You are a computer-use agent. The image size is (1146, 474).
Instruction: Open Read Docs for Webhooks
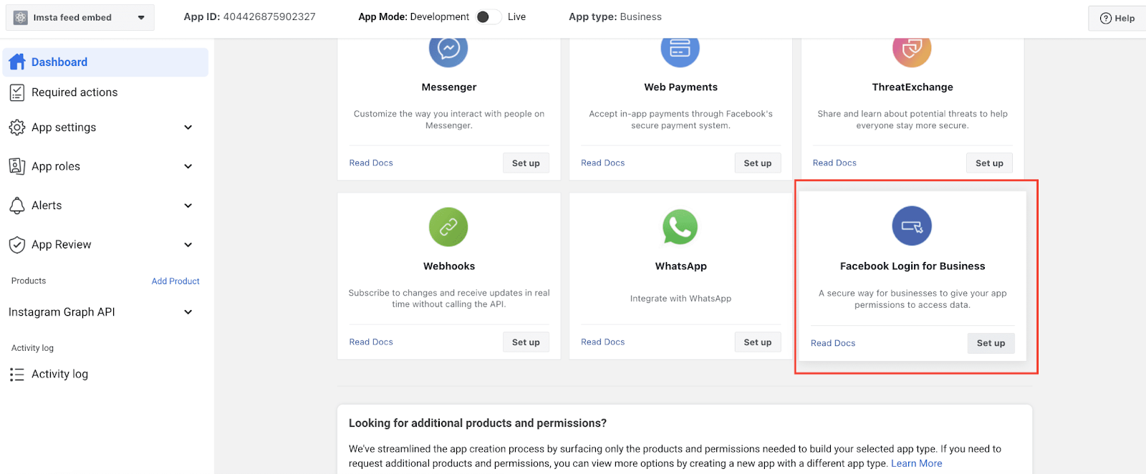(x=371, y=342)
